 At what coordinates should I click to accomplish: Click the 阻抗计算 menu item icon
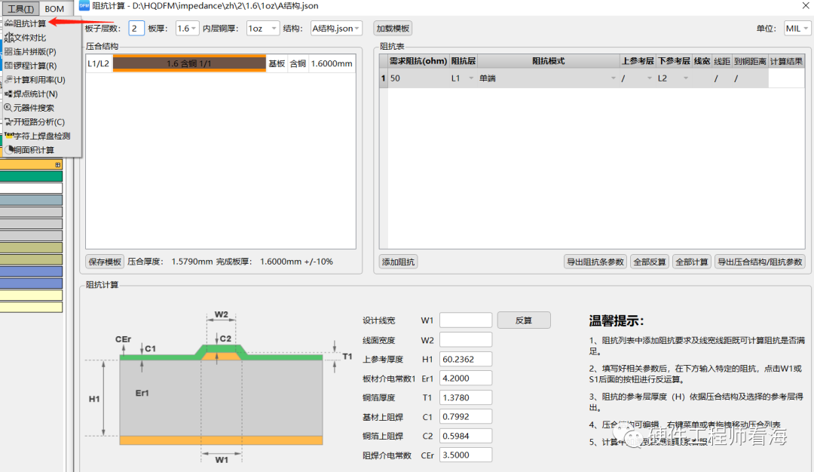point(8,23)
